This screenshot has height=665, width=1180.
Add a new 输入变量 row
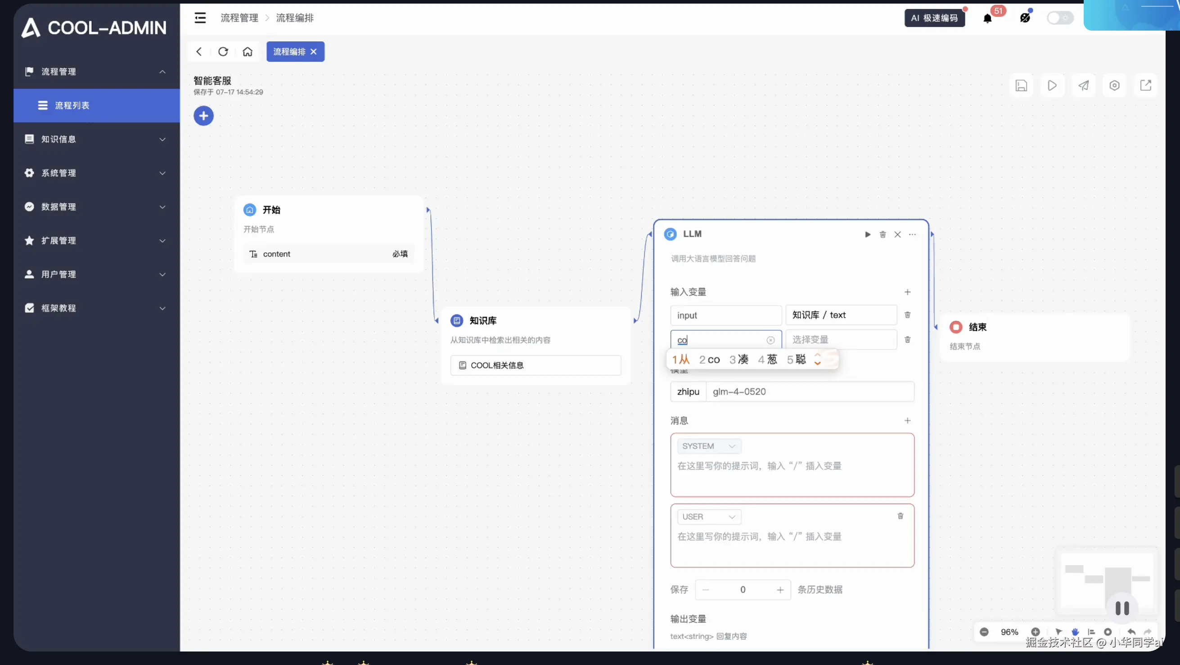907,292
